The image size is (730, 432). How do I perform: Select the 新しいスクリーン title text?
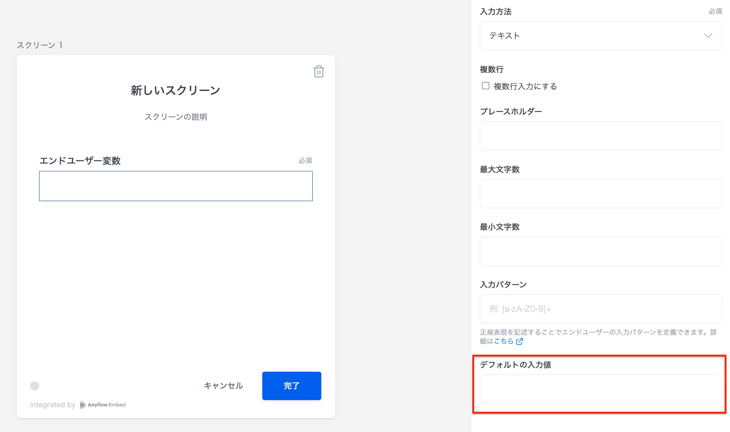pos(176,90)
